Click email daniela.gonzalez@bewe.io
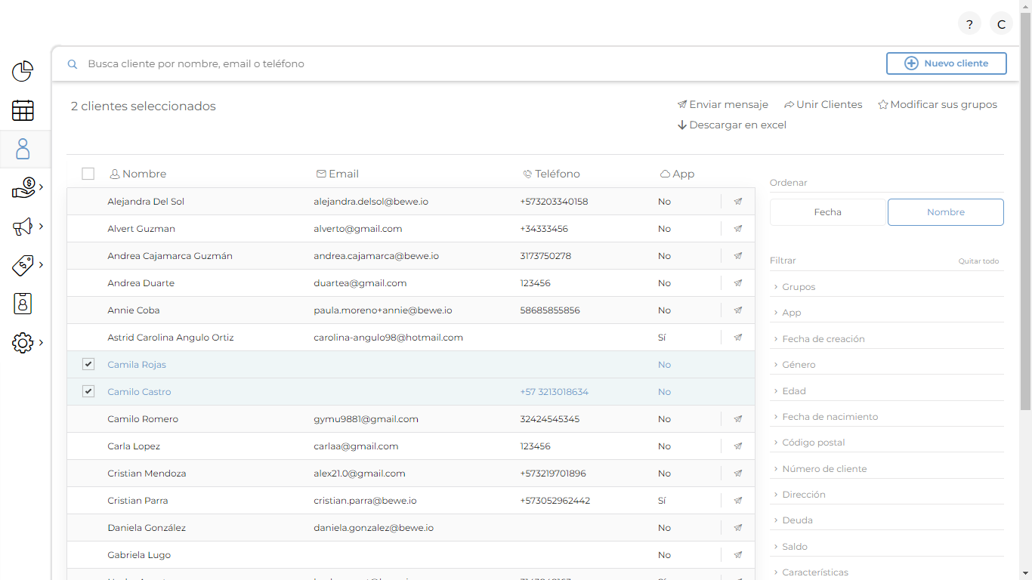The height and width of the screenshot is (580, 1032). point(374,528)
